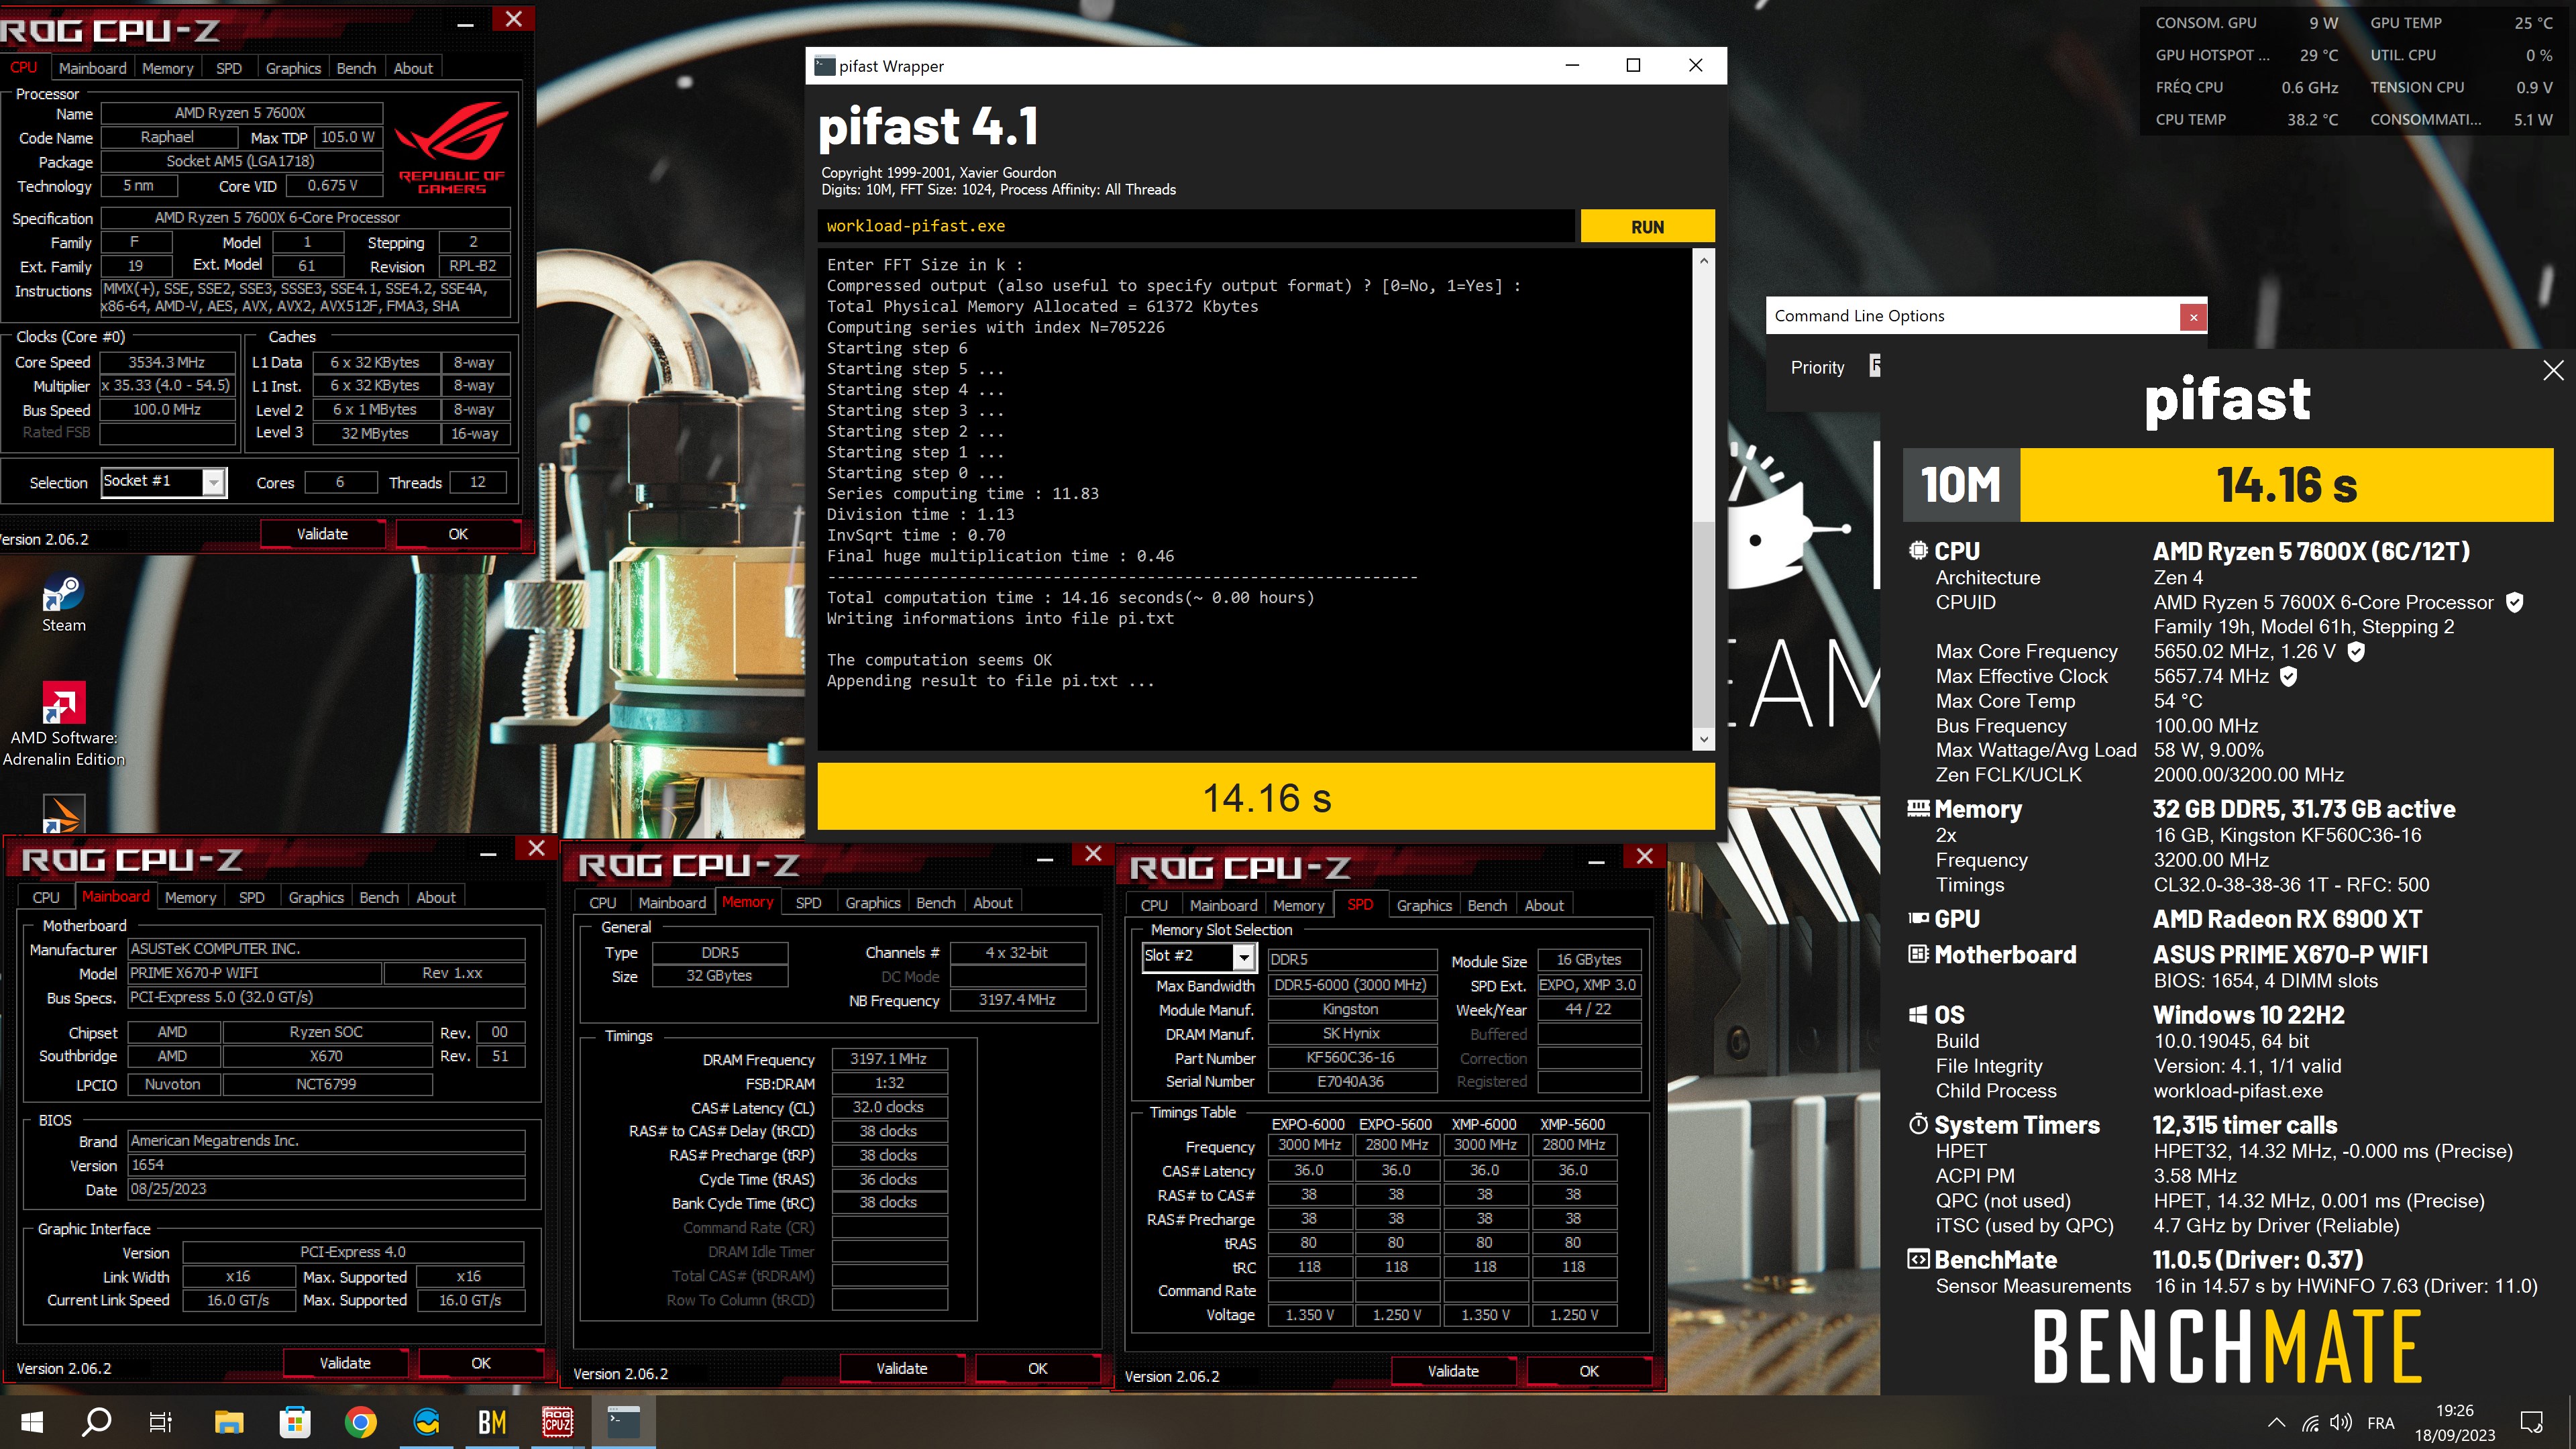Screen dimensions: 2576x1449
Task: Open network status tray icon
Action: [2310, 1422]
